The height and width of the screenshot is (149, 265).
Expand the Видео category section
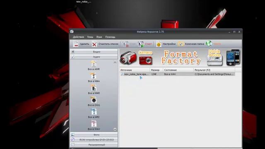point(94,52)
